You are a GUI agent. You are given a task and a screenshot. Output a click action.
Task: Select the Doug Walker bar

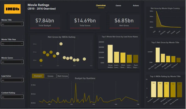click(110, 54)
